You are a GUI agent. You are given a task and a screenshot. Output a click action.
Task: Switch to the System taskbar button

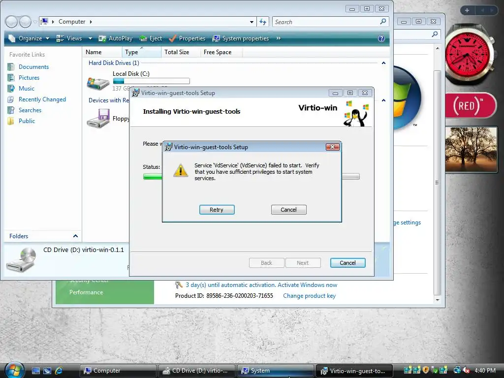click(275, 371)
